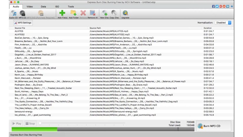Select Sro_-_01_-_Answering_M row

coord(121,98)
